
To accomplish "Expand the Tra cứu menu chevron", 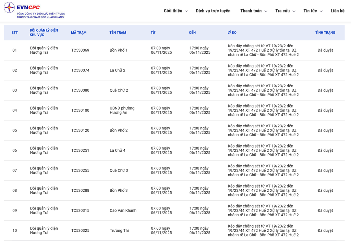I will (x=294, y=11).
